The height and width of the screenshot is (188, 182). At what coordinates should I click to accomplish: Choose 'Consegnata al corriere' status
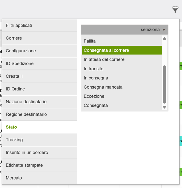click(121, 50)
